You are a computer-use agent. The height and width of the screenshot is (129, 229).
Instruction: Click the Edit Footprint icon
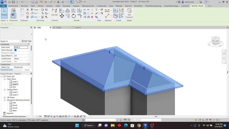click(x=129, y=11)
